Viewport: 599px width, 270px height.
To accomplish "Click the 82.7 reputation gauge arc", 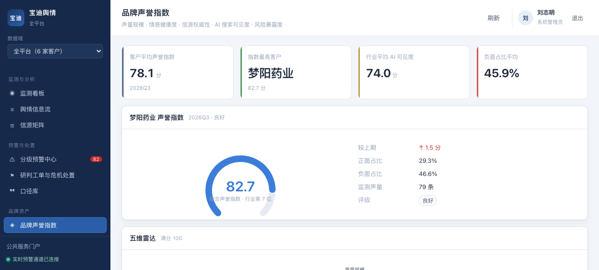I will click(241, 186).
